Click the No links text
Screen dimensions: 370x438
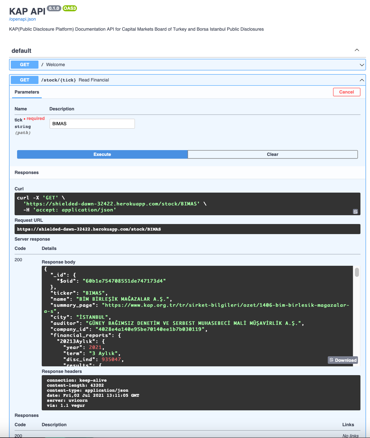click(x=350, y=436)
